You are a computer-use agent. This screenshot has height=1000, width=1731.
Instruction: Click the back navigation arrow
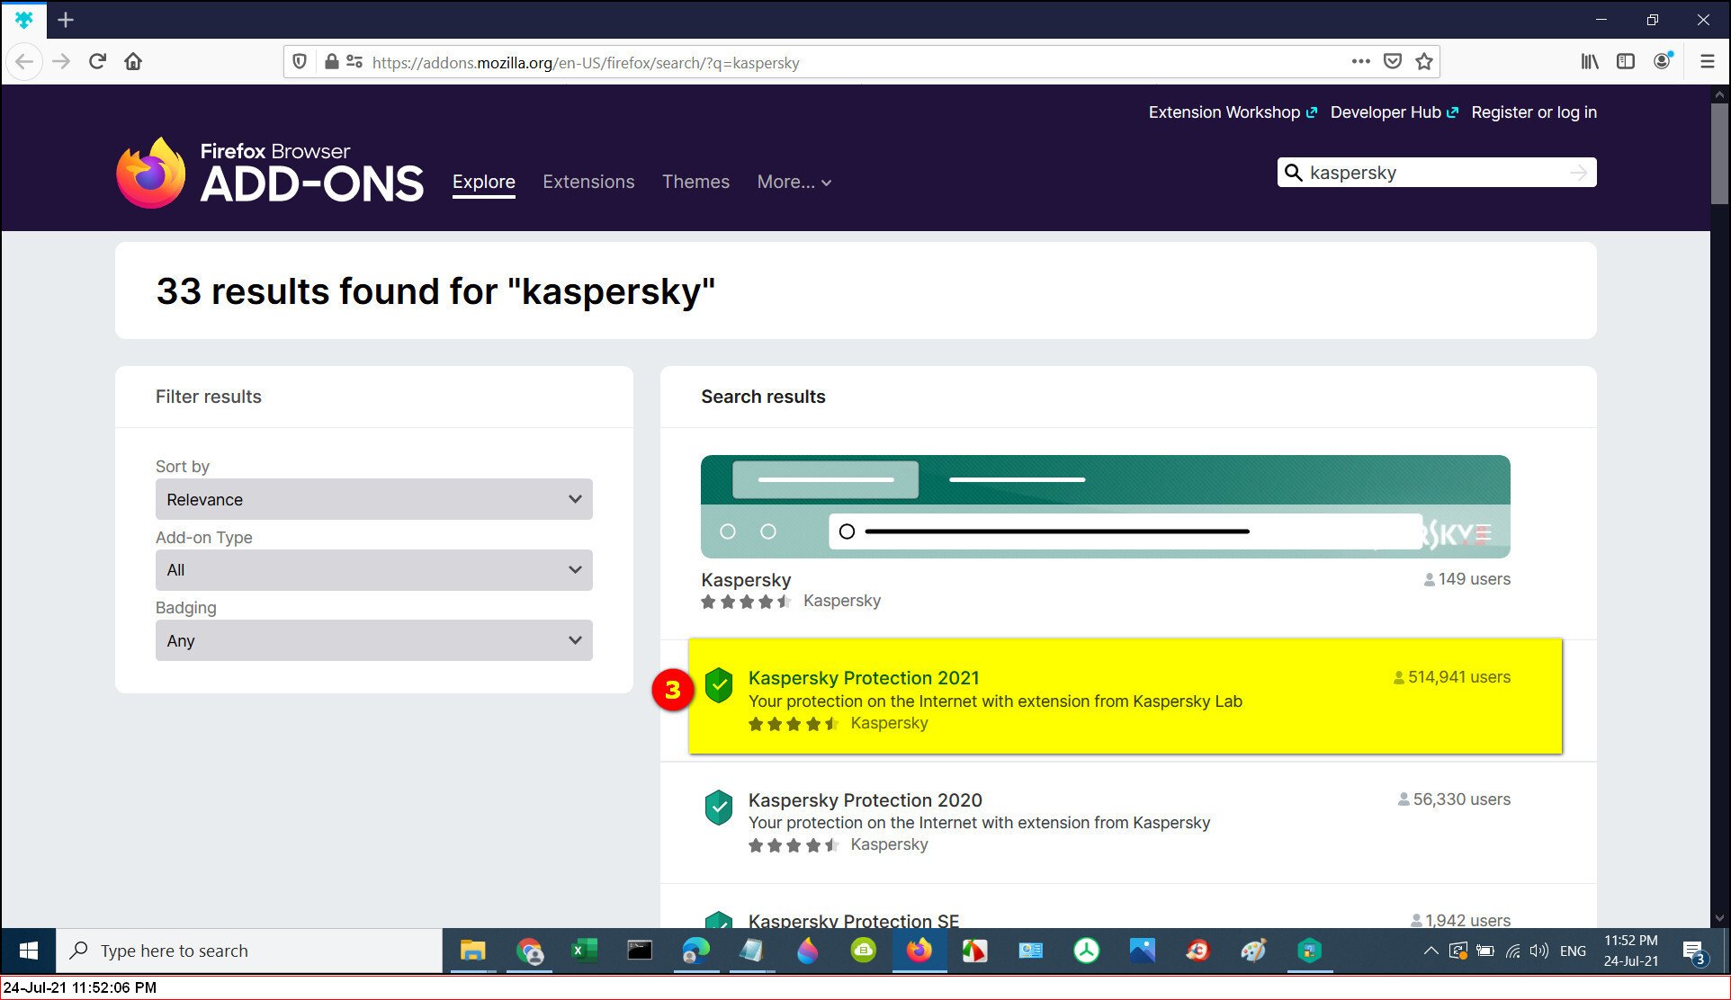click(x=24, y=61)
